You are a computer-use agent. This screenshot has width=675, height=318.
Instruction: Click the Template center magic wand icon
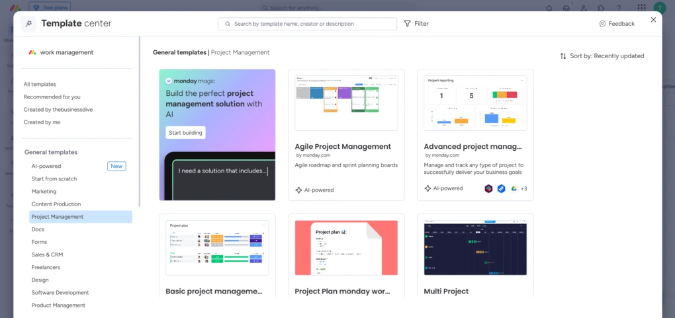tap(29, 24)
